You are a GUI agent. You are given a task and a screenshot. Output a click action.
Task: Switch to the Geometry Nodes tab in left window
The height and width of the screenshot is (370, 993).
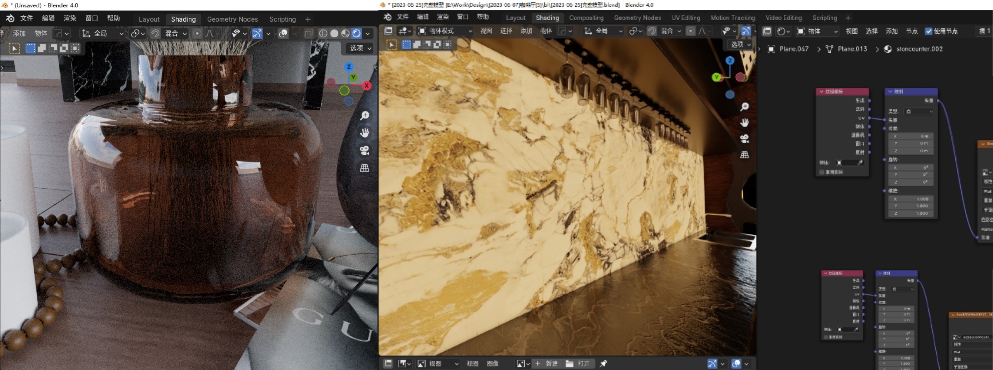232,19
